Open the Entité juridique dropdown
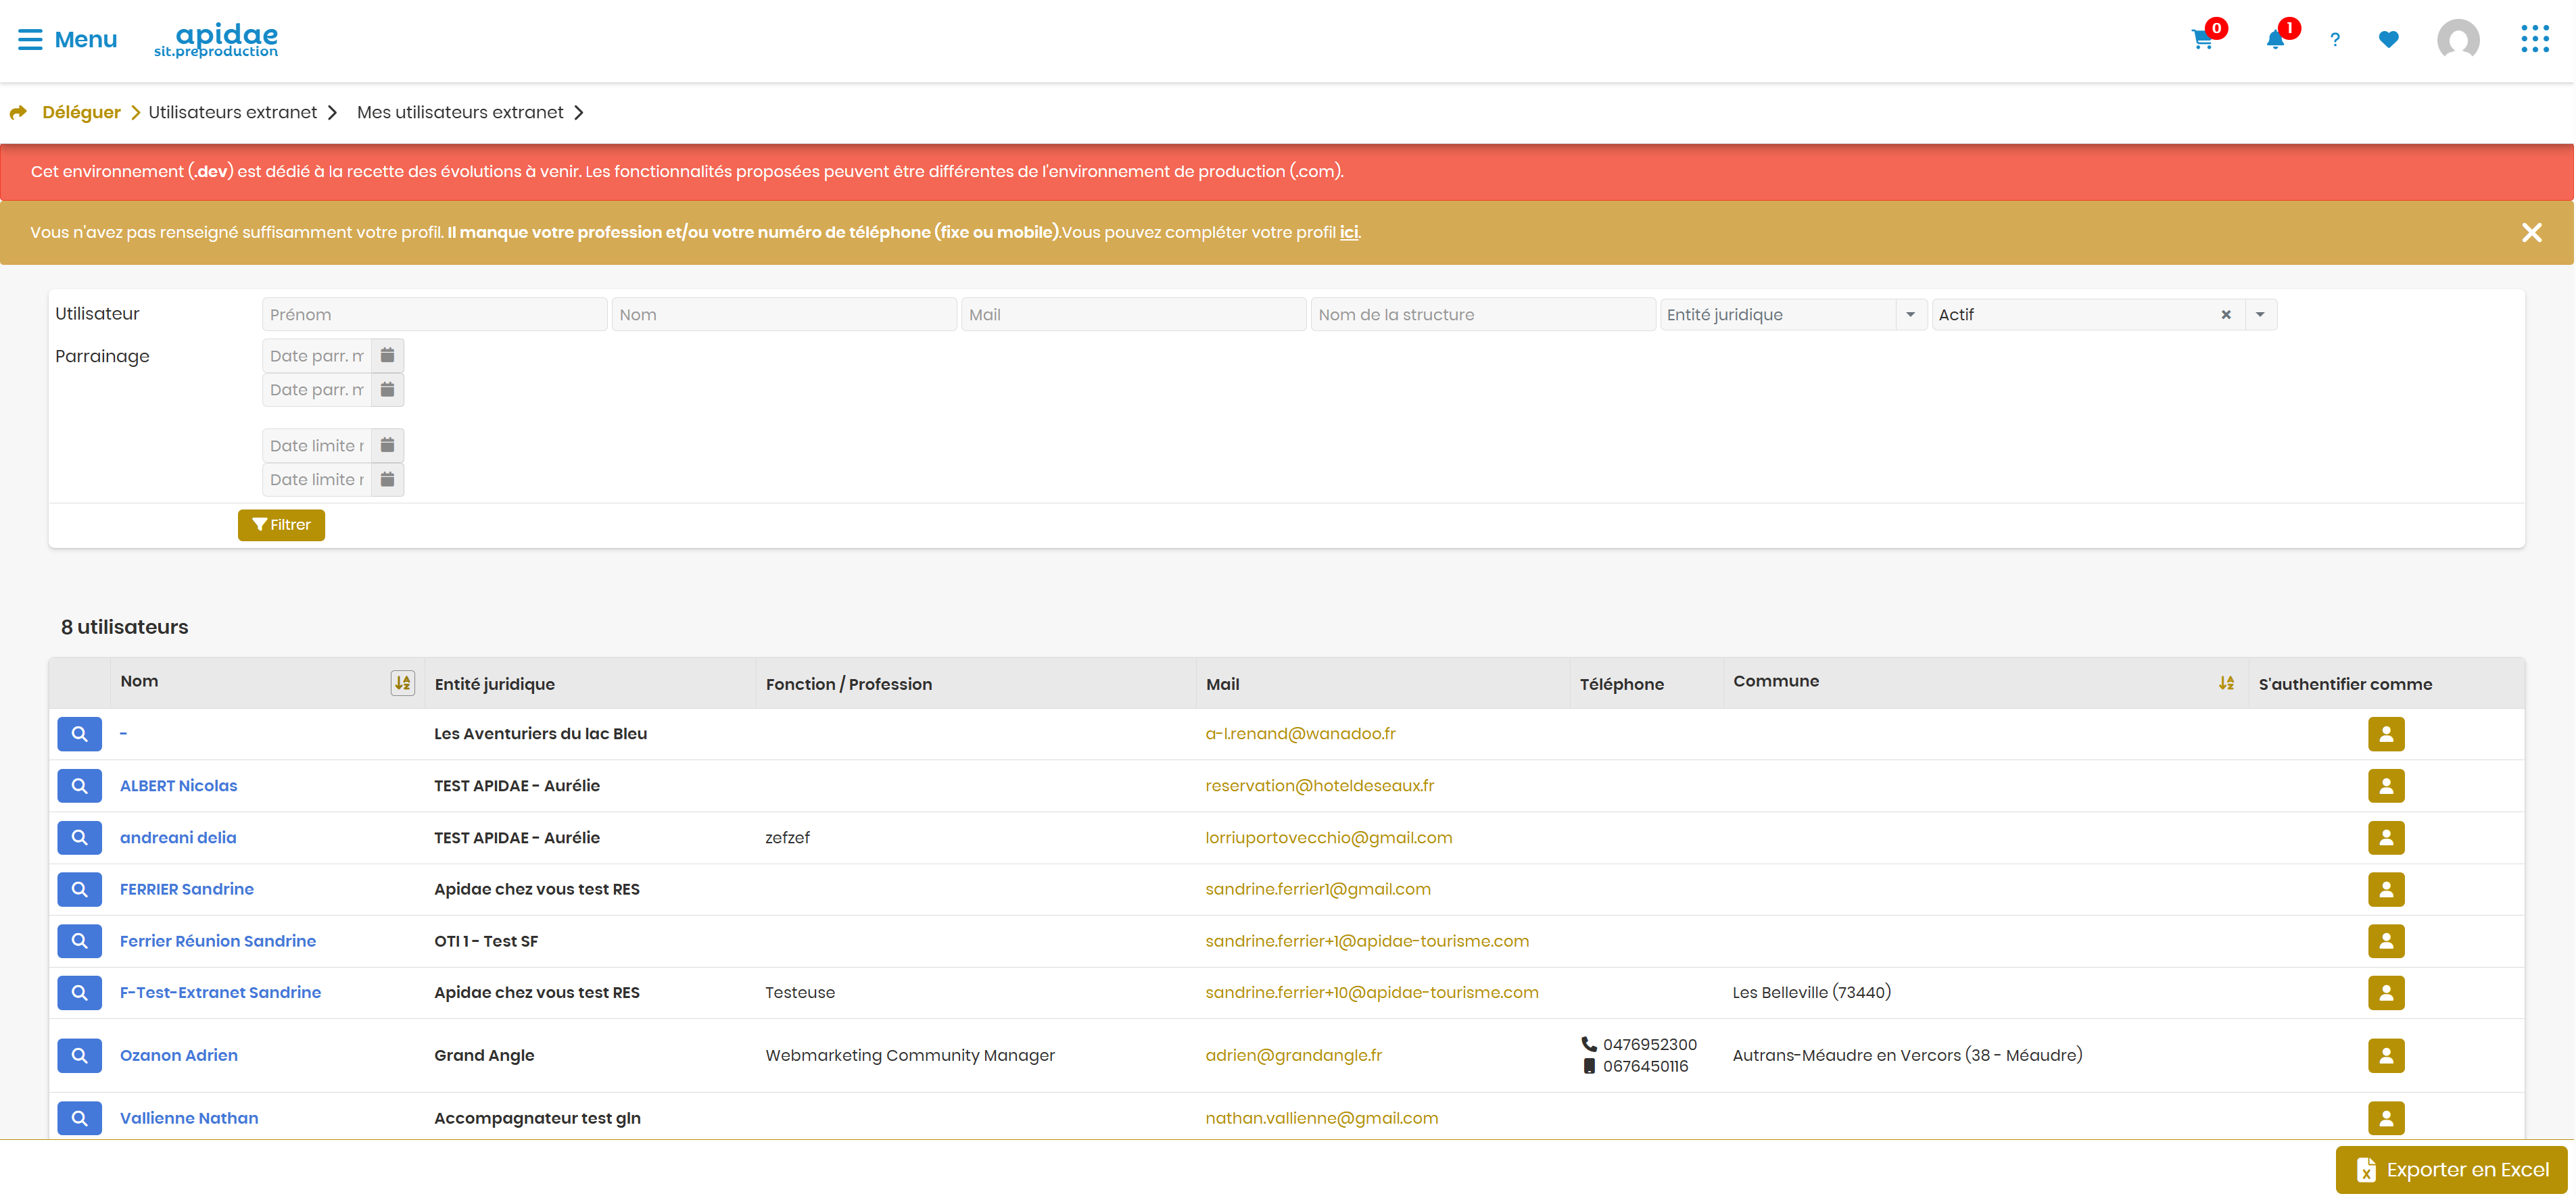2576x1196 pixels. pyautogui.click(x=1793, y=315)
